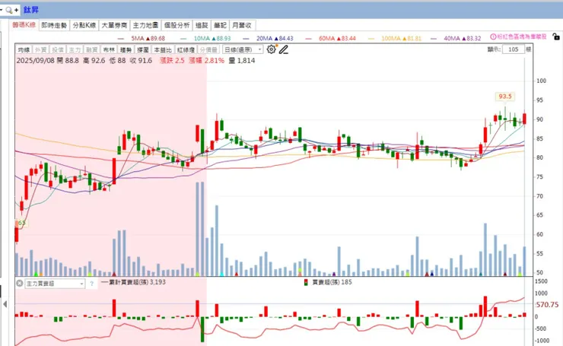Switch to the 分點K線 tab
This screenshot has height=346, width=563.
(x=84, y=25)
